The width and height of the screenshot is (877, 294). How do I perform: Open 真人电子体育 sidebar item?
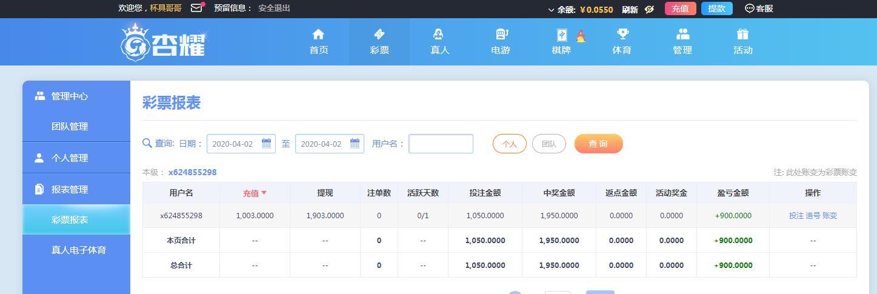tap(76, 250)
